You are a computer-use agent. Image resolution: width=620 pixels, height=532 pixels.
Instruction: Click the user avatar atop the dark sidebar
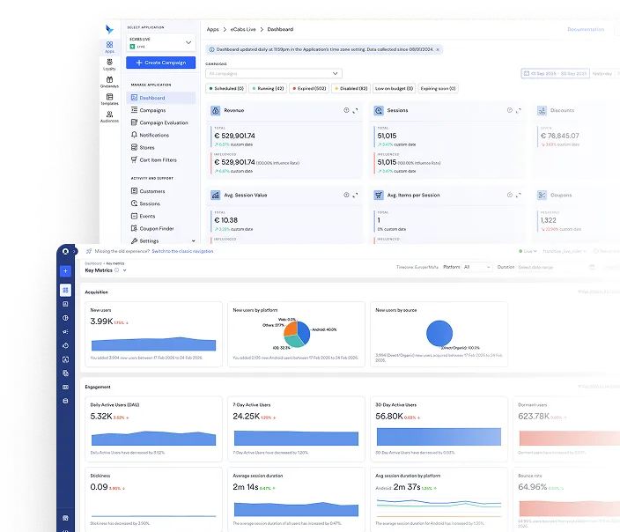(x=66, y=251)
